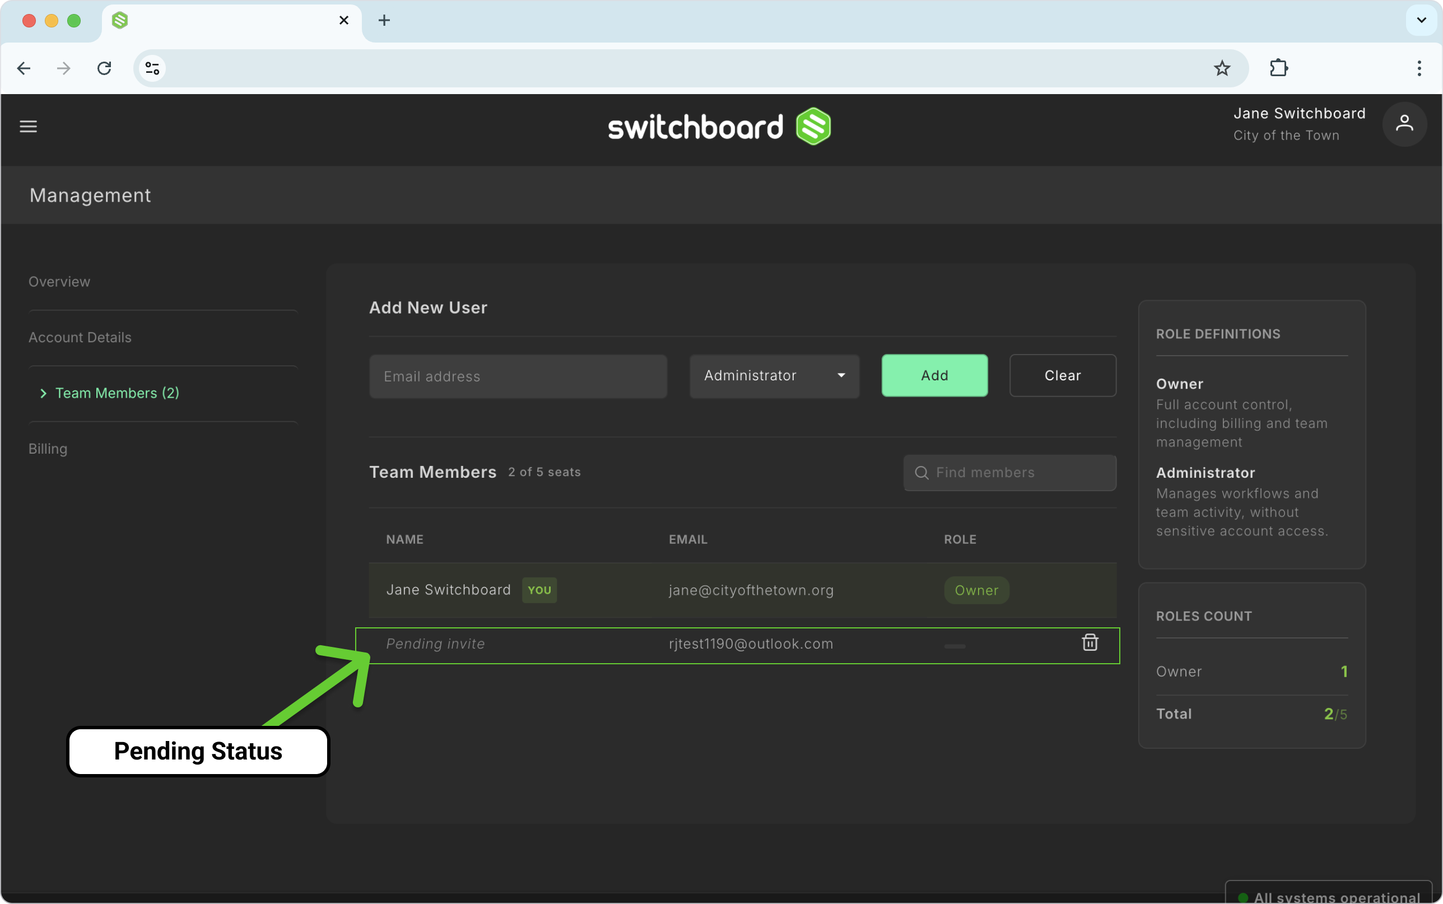This screenshot has width=1443, height=904.
Task: Open the browser extensions menu
Action: (1279, 68)
